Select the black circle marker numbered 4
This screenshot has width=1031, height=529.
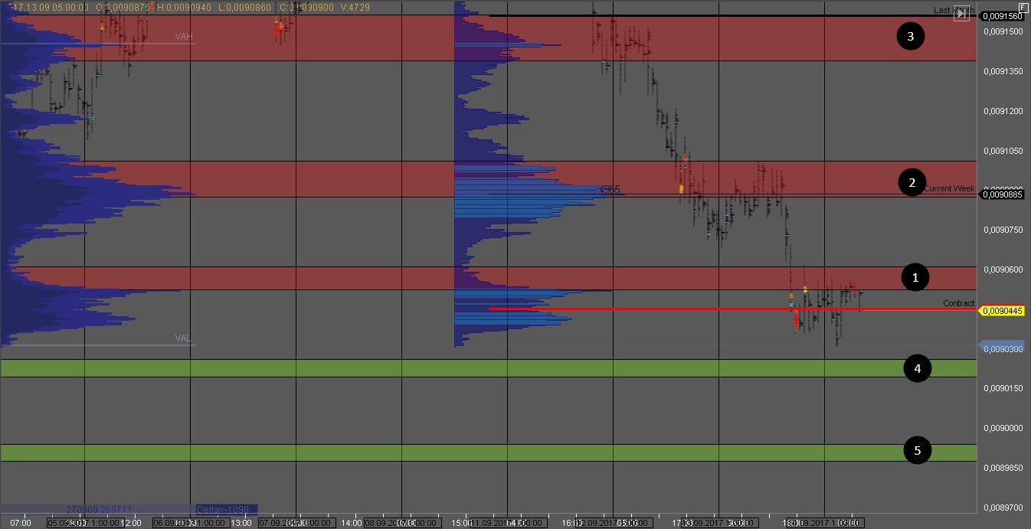tap(917, 368)
